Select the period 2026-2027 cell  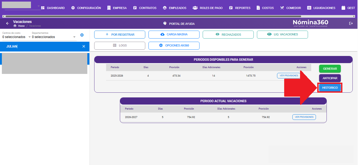[131, 117]
